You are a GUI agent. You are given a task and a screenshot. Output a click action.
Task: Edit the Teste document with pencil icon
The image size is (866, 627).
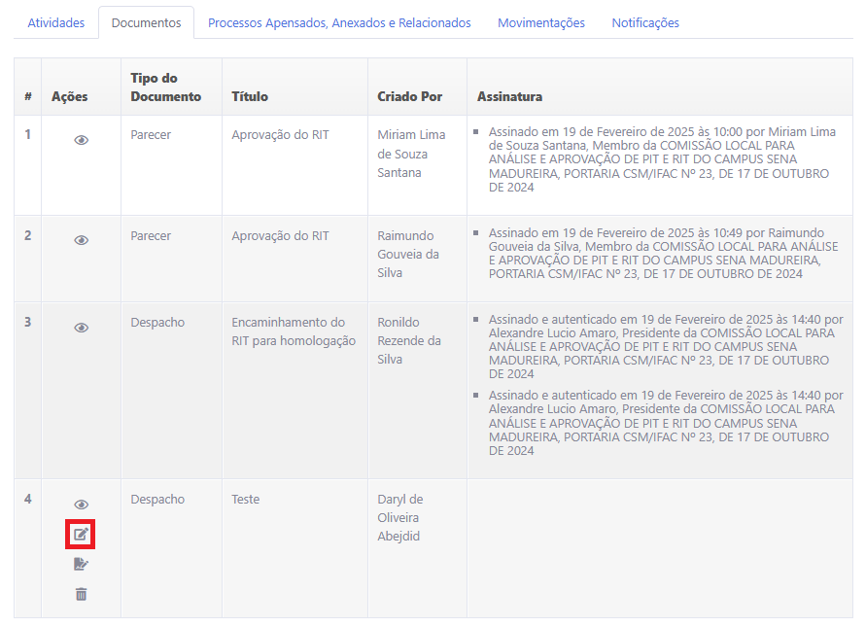[81, 534]
